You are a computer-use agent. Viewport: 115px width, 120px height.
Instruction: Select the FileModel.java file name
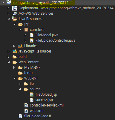[47, 35]
